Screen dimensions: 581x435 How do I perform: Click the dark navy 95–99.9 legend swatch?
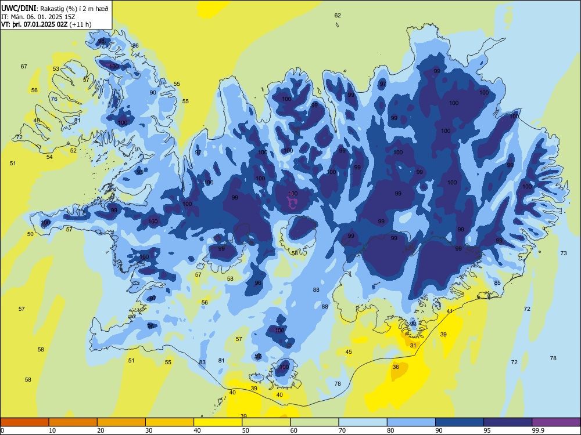coord(508,422)
